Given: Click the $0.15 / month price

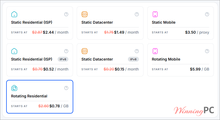Looking at the screenshot, I should [127, 69].
